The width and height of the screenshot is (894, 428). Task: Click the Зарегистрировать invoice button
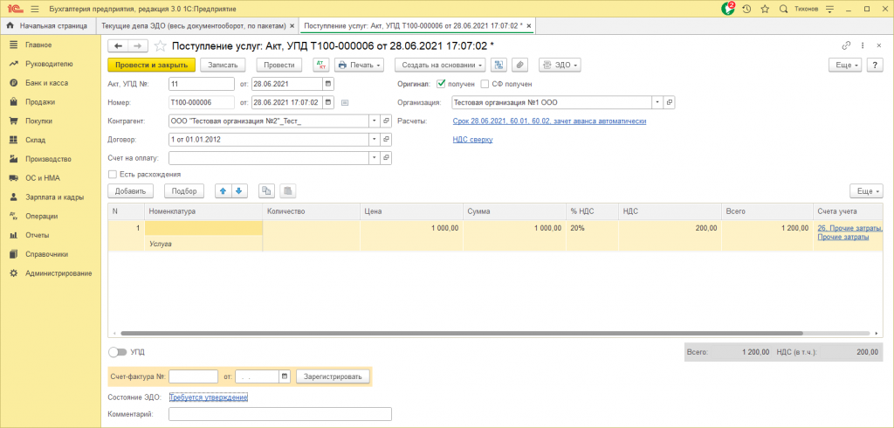pos(333,376)
